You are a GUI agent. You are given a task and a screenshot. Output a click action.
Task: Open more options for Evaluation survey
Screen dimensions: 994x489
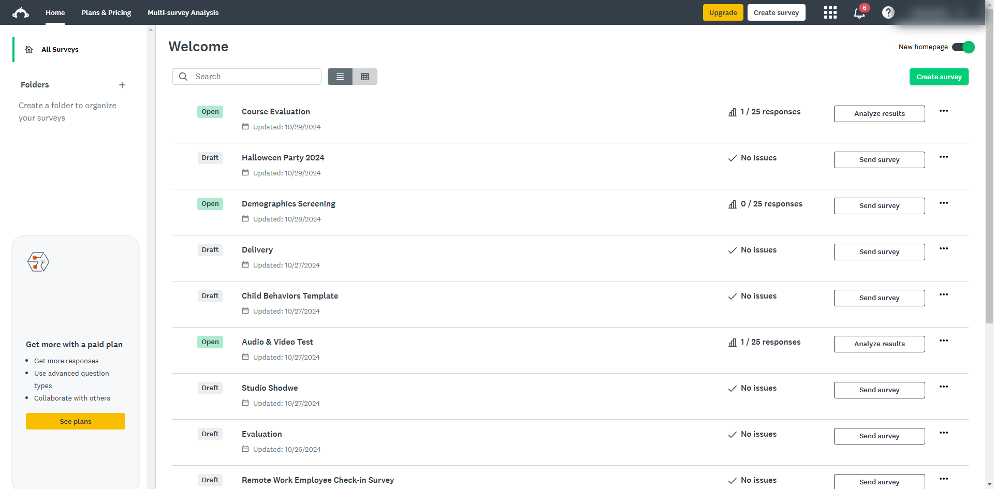coord(944,433)
